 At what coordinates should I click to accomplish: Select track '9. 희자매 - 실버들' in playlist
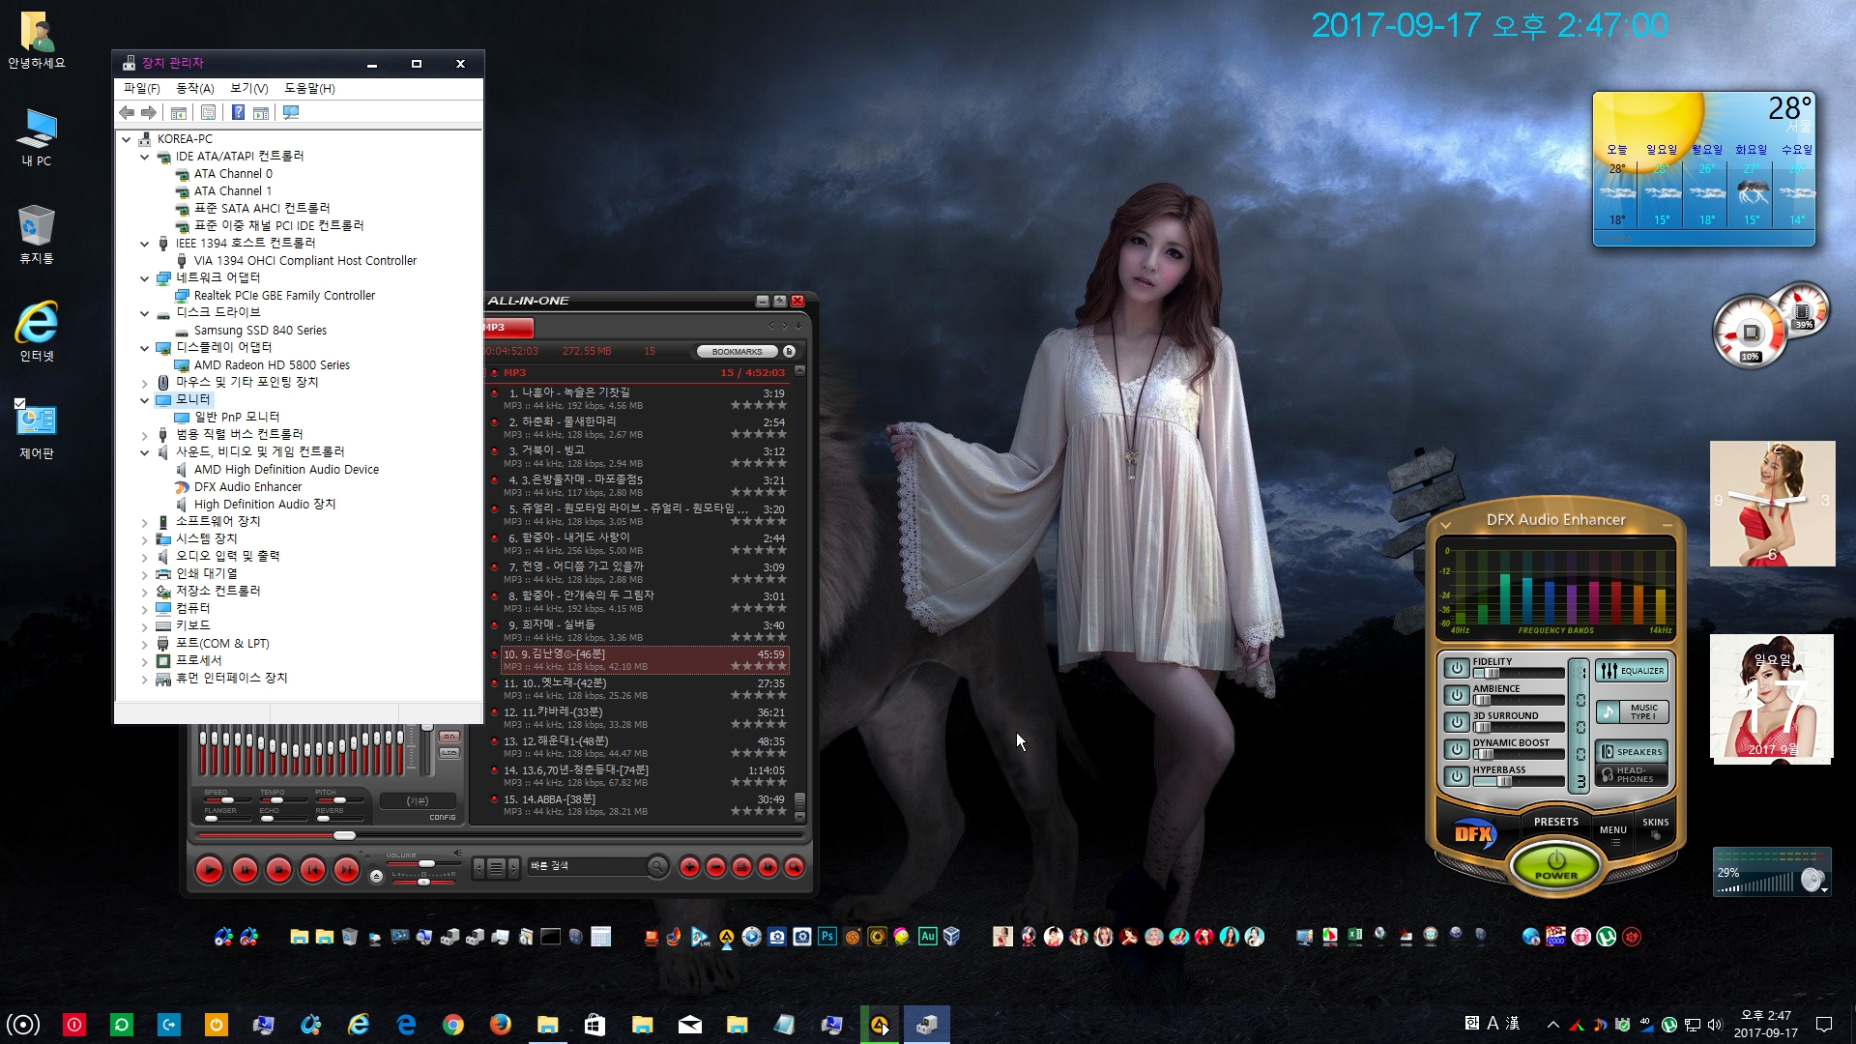[x=644, y=630]
